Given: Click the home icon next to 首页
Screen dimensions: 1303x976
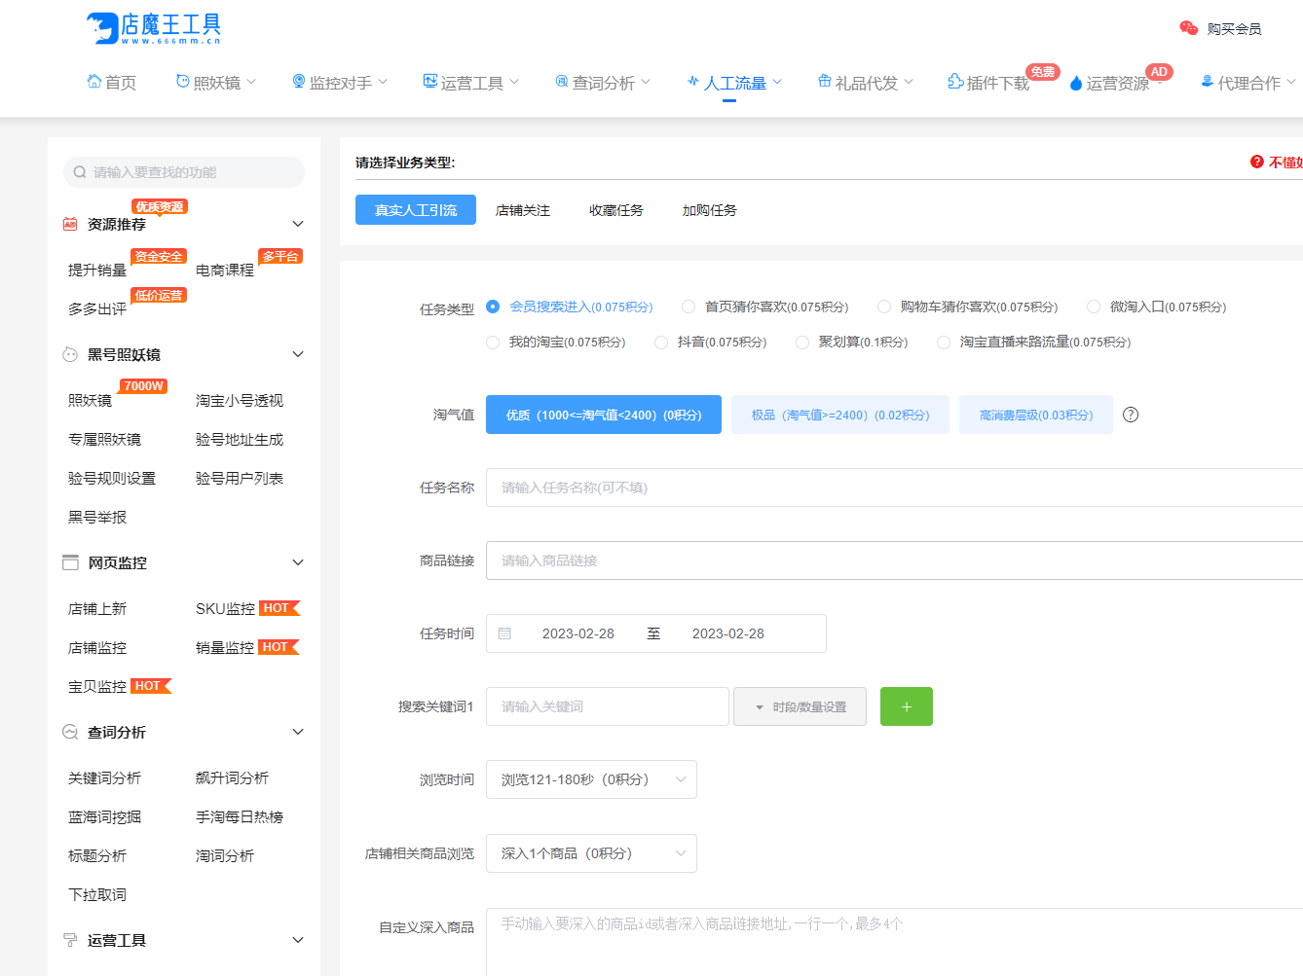Looking at the screenshot, I should tap(94, 82).
